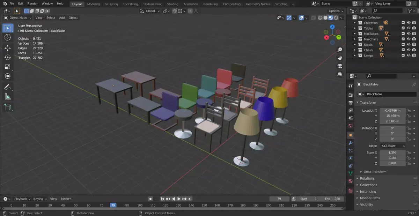The image size is (419, 216).
Task: Open the Render menu
Action: (32, 3)
